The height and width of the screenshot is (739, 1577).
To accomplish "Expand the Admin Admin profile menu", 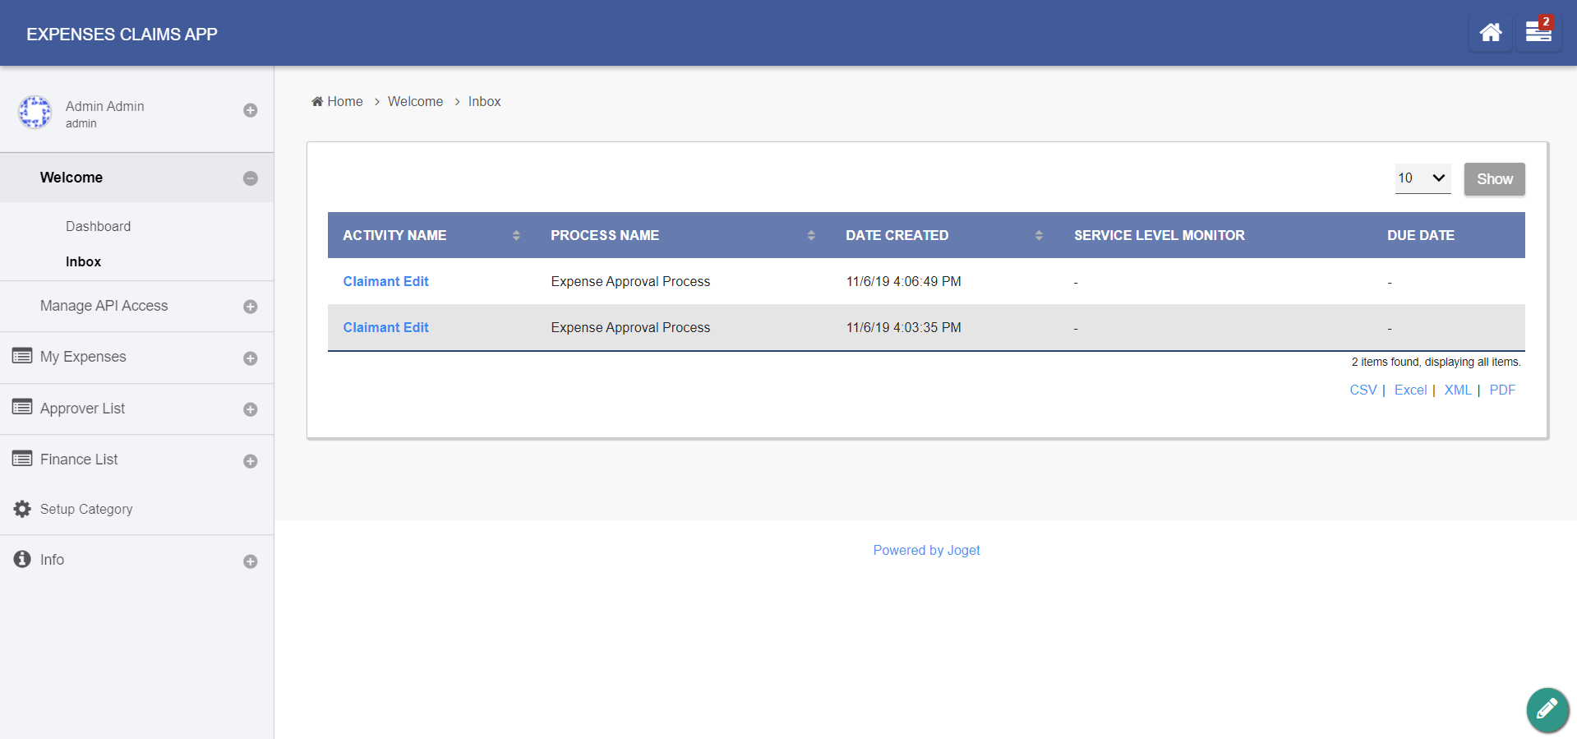I will [x=251, y=110].
